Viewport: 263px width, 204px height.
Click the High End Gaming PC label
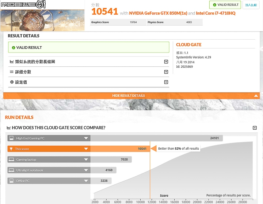30,138
